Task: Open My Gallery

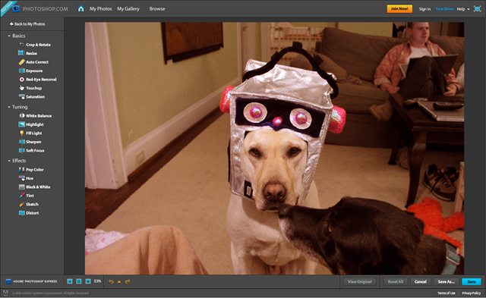Action: coord(128,8)
